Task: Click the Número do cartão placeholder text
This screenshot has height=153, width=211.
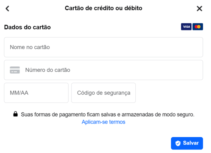Action: pyautogui.click(x=48, y=70)
